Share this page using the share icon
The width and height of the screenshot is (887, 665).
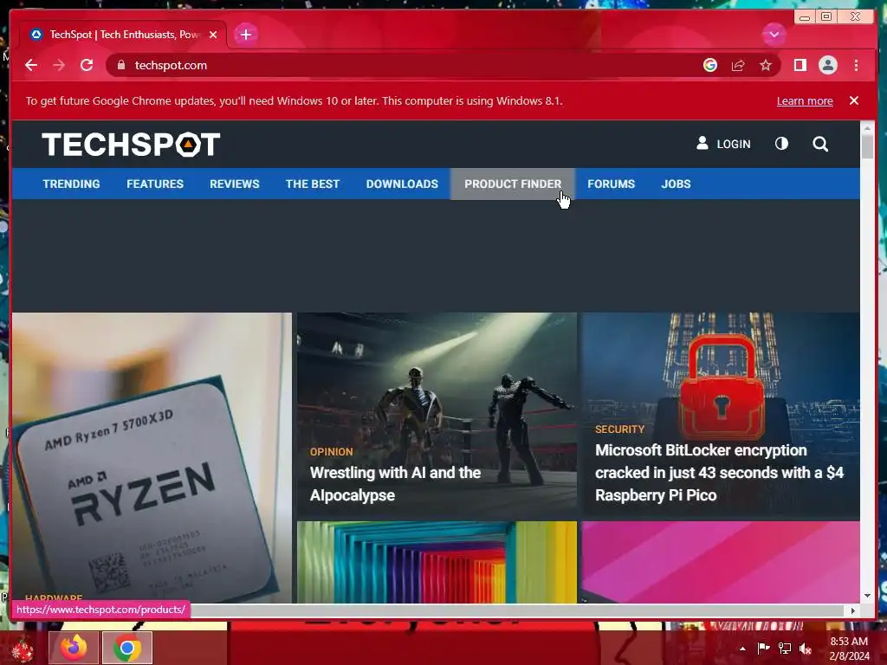[x=738, y=65]
